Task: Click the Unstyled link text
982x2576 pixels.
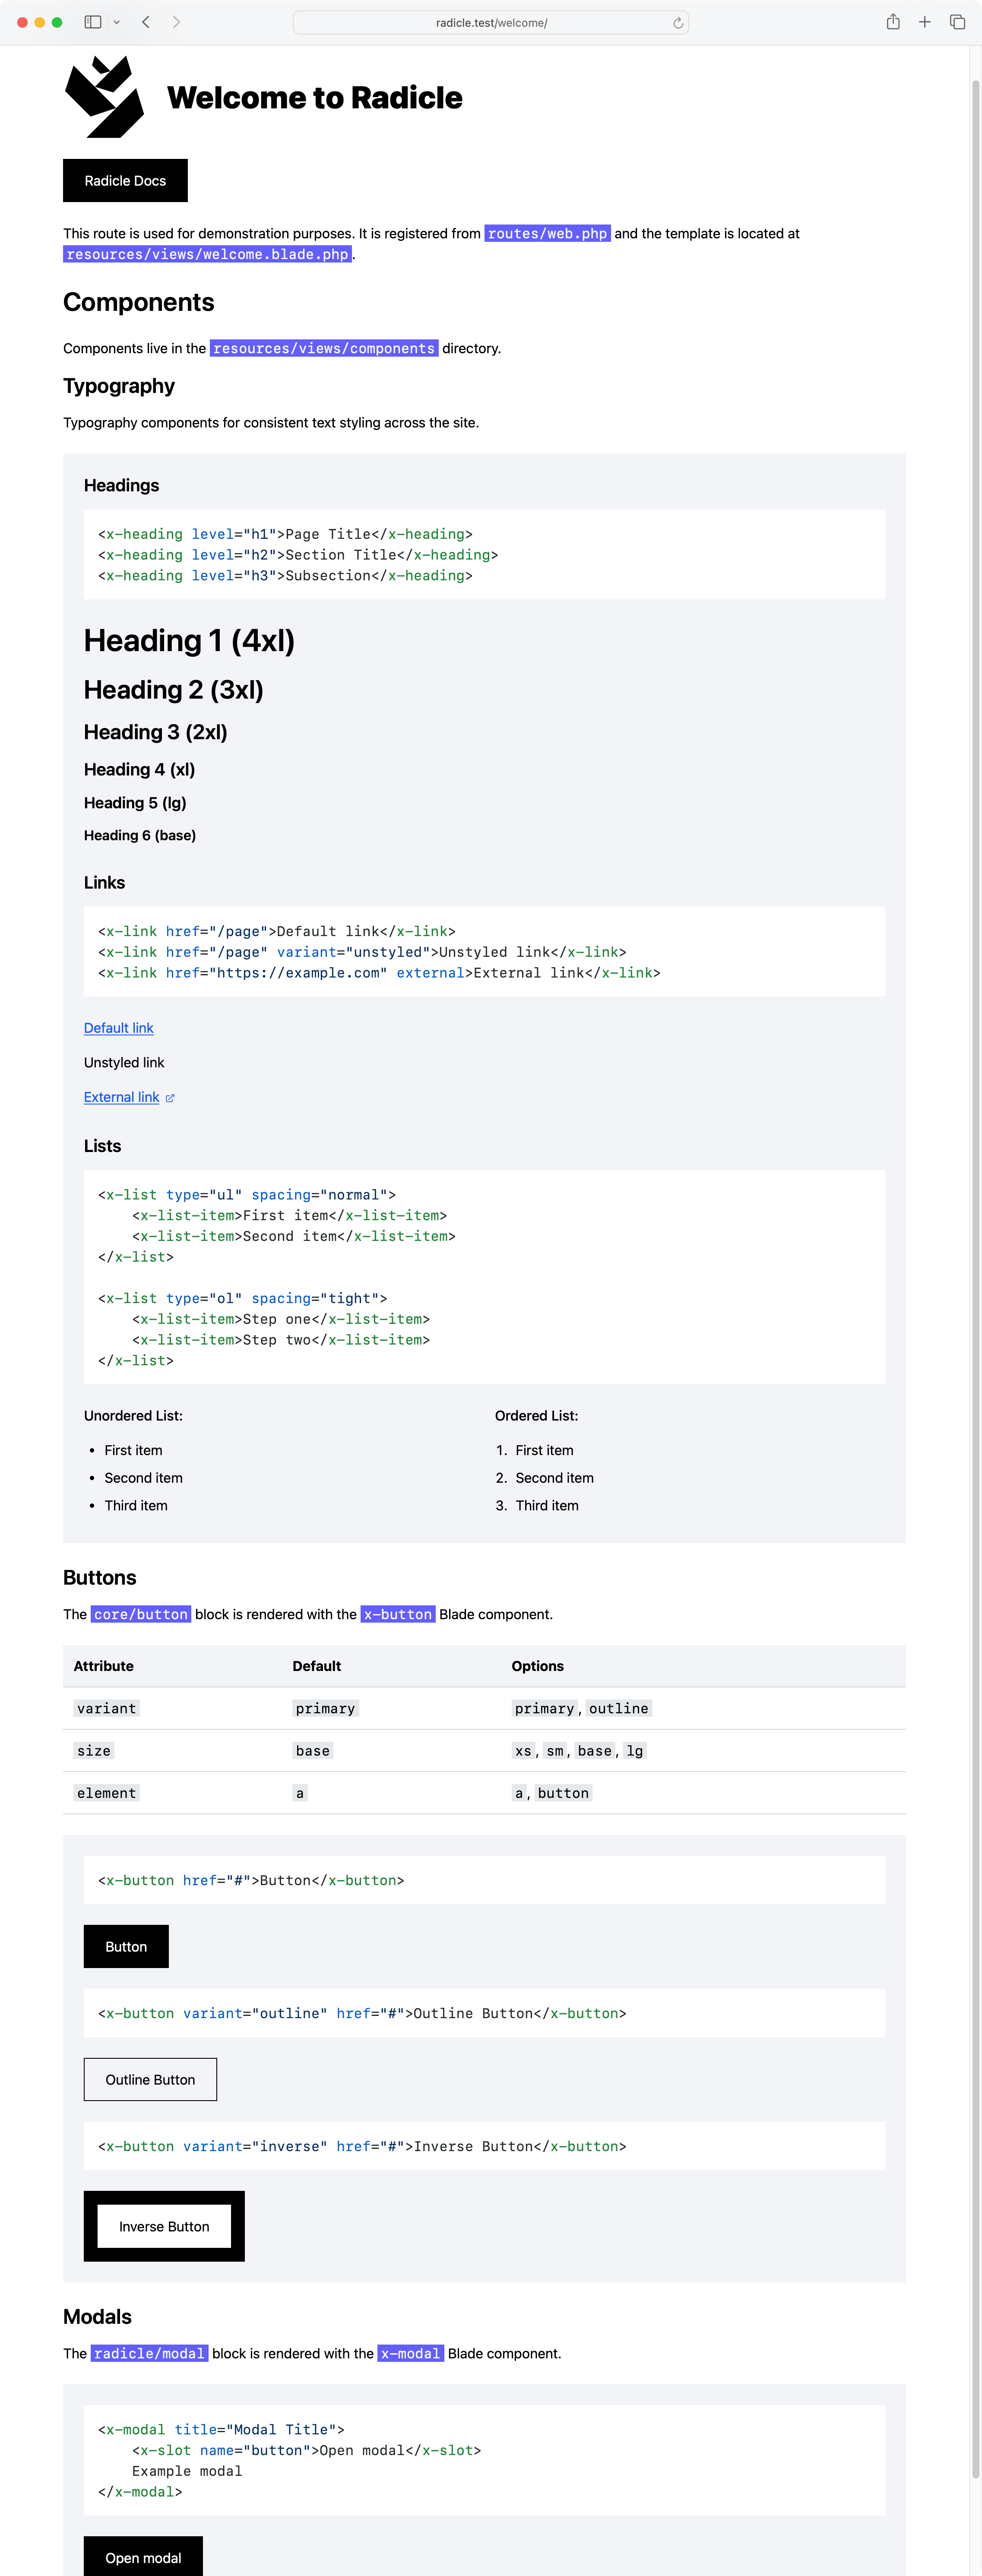Action: pyautogui.click(x=124, y=1062)
